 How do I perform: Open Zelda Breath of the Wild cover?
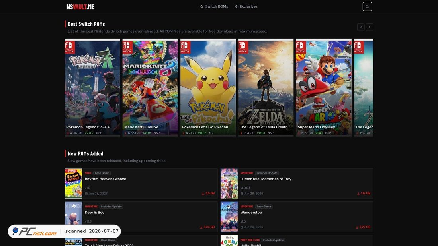coord(266,87)
